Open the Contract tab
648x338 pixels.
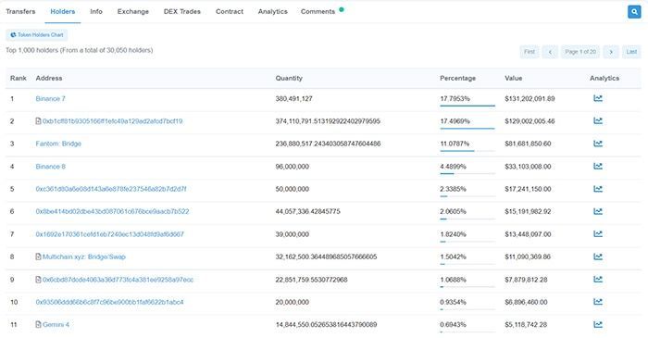pos(230,11)
